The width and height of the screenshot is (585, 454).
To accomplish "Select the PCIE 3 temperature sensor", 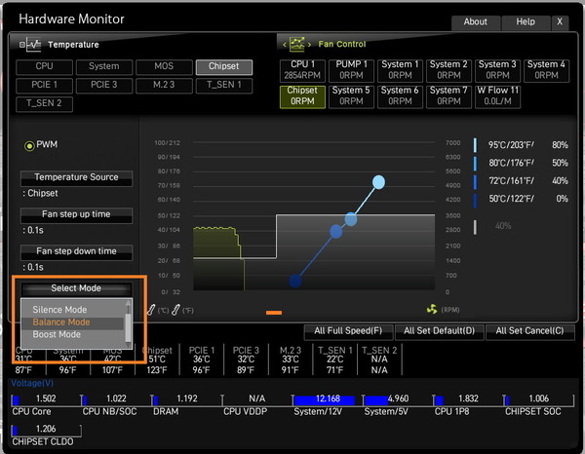I will pyautogui.click(x=104, y=86).
